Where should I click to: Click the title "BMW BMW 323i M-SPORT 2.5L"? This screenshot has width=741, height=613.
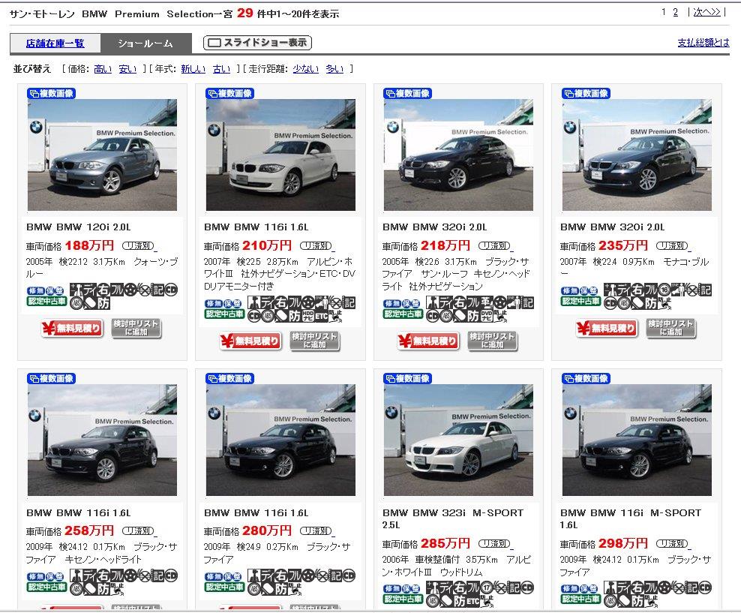[453, 518]
